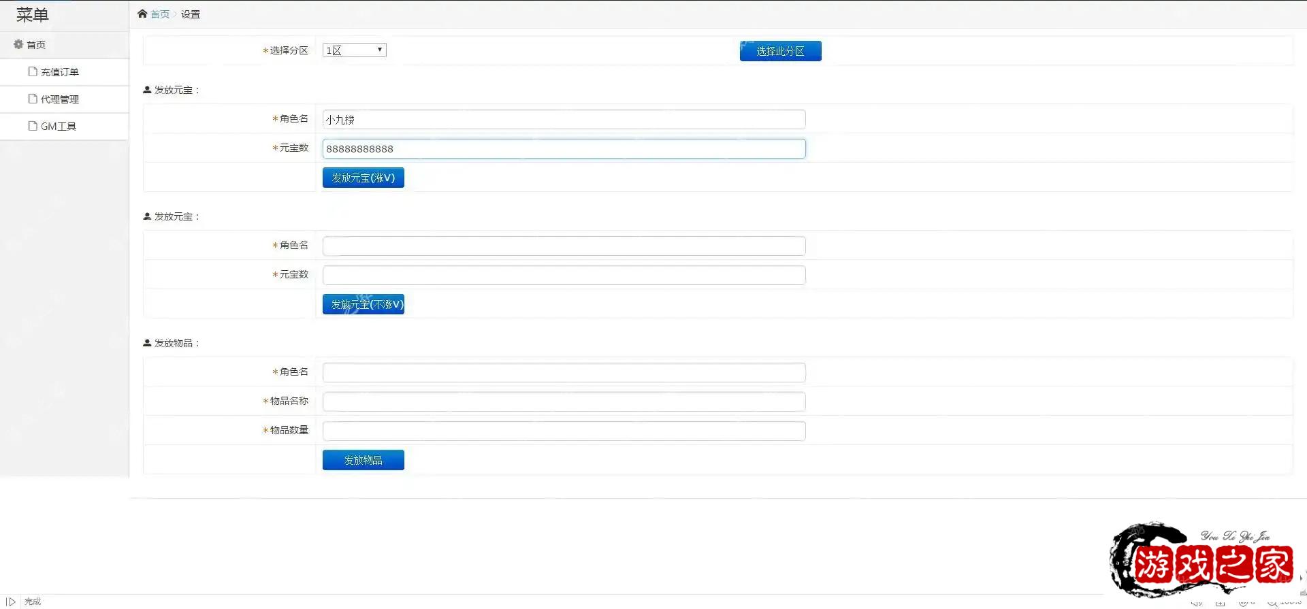Open the GM工具 menu item
1307x609 pixels.
click(x=59, y=127)
